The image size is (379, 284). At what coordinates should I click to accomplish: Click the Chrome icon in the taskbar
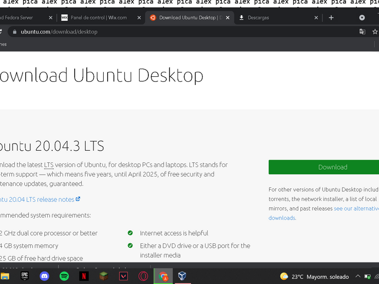[163, 276]
